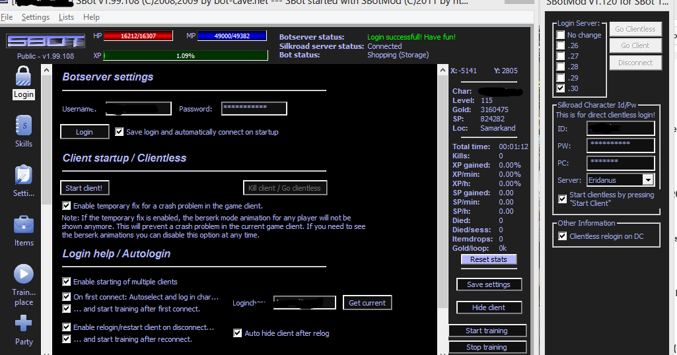Toggle Enable starting of multiple clients
This screenshot has width=677, height=355.
point(66,282)
